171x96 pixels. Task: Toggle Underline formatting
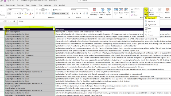15,14
